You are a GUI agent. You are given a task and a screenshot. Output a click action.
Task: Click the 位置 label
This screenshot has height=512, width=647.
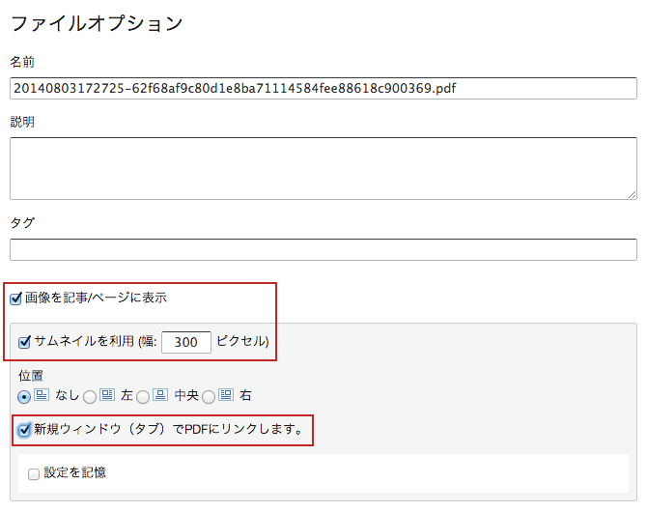tap(31, 376)
